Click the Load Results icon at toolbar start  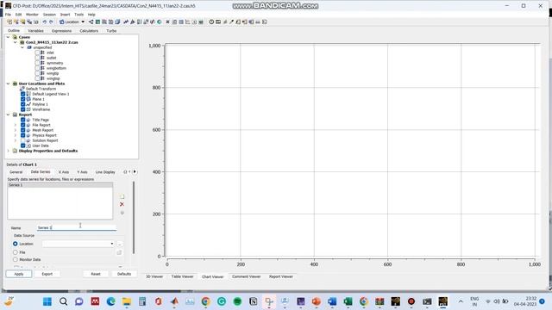(x=9, y=22)
